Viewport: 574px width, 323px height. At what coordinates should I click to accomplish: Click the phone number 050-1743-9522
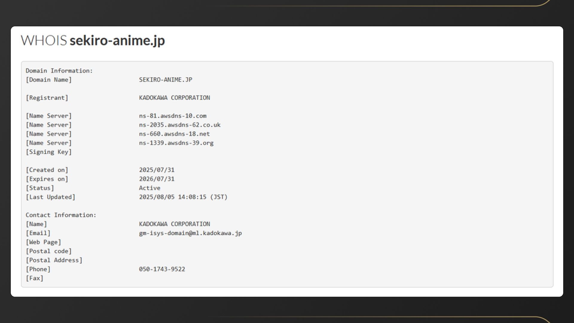162,269
